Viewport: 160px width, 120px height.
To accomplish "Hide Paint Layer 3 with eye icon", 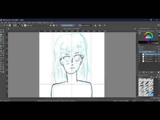I will pyautogui.click(x=139, y=54).
